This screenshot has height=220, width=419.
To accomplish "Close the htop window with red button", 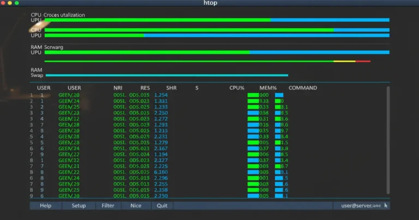I will (3, 3).
